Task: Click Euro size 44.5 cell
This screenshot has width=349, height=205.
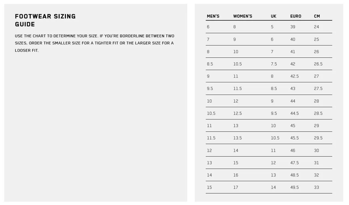Action: coord(294,113)
